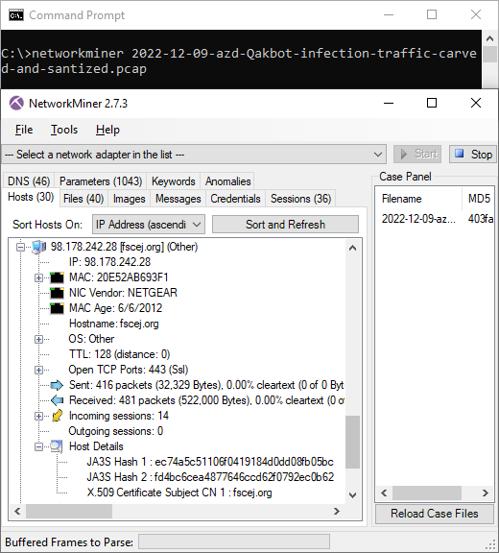The image size is (499, 553).
Task: Expand the Incoming sessions: 14 node
Action: point(38,416)
